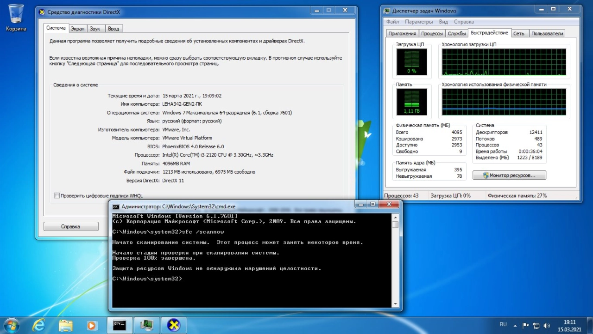The height and width of the screenshot is (334, 593).
Task: Switch to cmd.exe taskbar button
Action: coord(120,325)
